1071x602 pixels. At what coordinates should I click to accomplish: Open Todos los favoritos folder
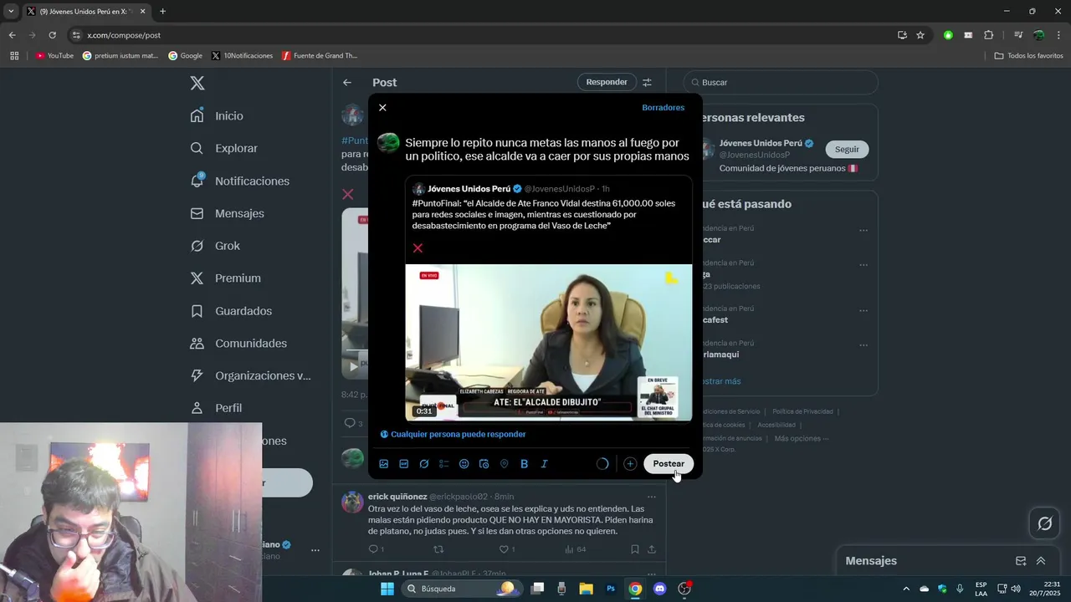pos(1028,56)
